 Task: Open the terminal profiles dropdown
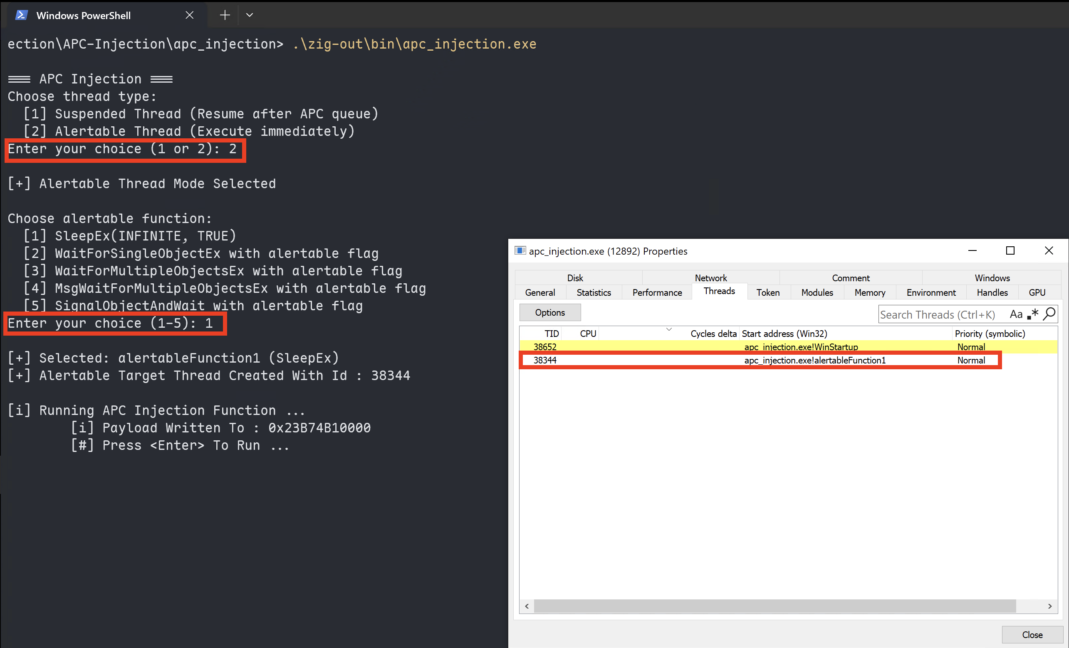click(250, 15)
